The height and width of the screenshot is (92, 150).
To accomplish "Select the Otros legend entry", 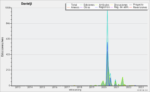I will [87, 7].
